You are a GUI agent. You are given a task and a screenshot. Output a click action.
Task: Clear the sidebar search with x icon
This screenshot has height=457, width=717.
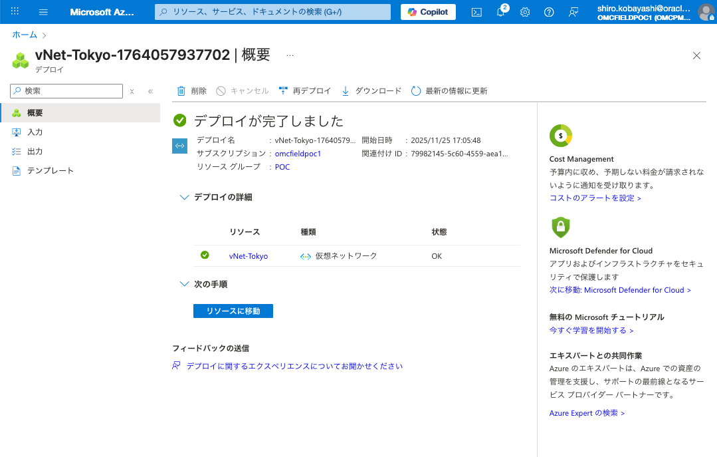tap(132, 91)
